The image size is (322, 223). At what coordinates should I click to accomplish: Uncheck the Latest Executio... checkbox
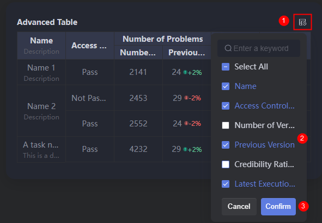[226, 184]
